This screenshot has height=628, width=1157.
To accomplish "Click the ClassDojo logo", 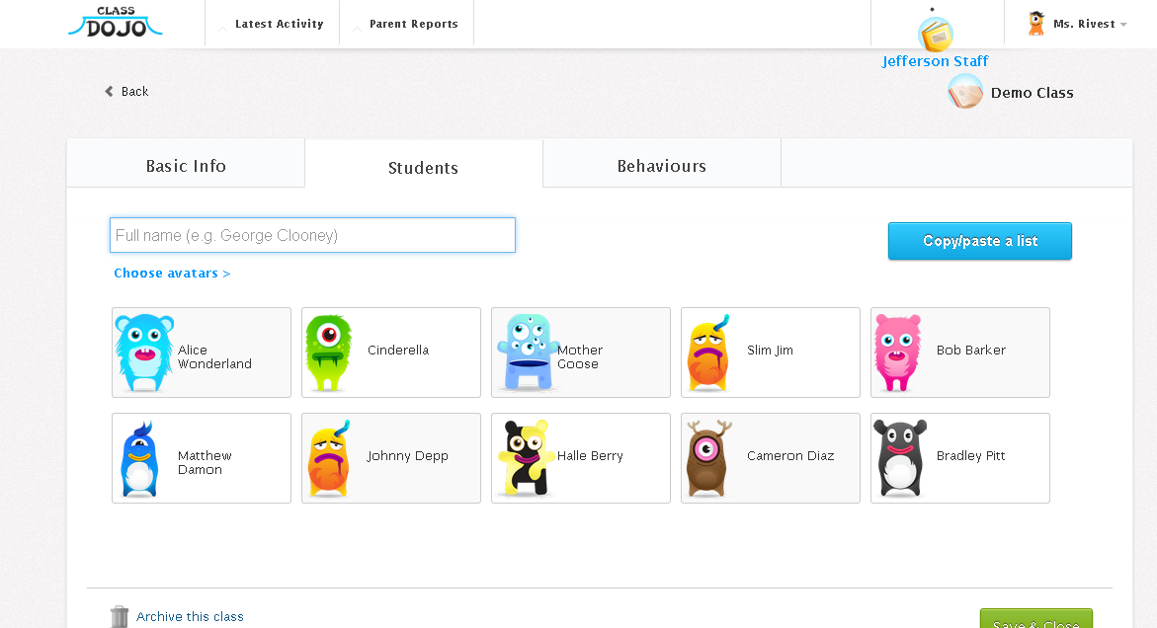I will 114,24.
